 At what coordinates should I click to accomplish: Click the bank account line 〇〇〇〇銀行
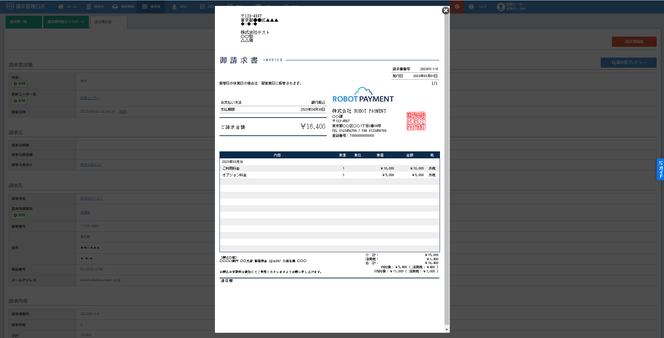pyautogui.click(x=263, y=261)
